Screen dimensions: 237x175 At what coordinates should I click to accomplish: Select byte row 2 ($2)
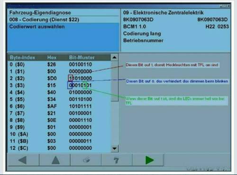coord(59,78)
